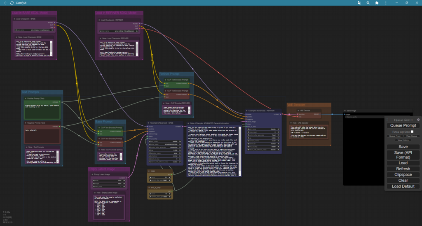Collapse the end_at_step primitive node dot
The image size is (422, 226).
pos(149,188)
